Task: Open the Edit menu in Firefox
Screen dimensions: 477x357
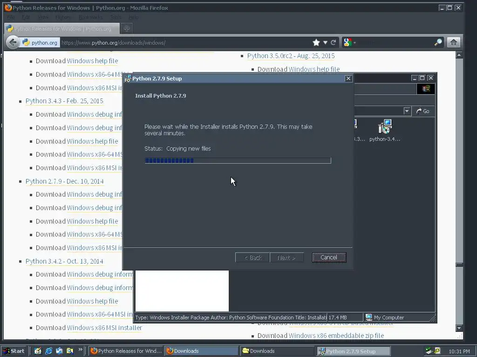Action: click(x=26, y=17)
